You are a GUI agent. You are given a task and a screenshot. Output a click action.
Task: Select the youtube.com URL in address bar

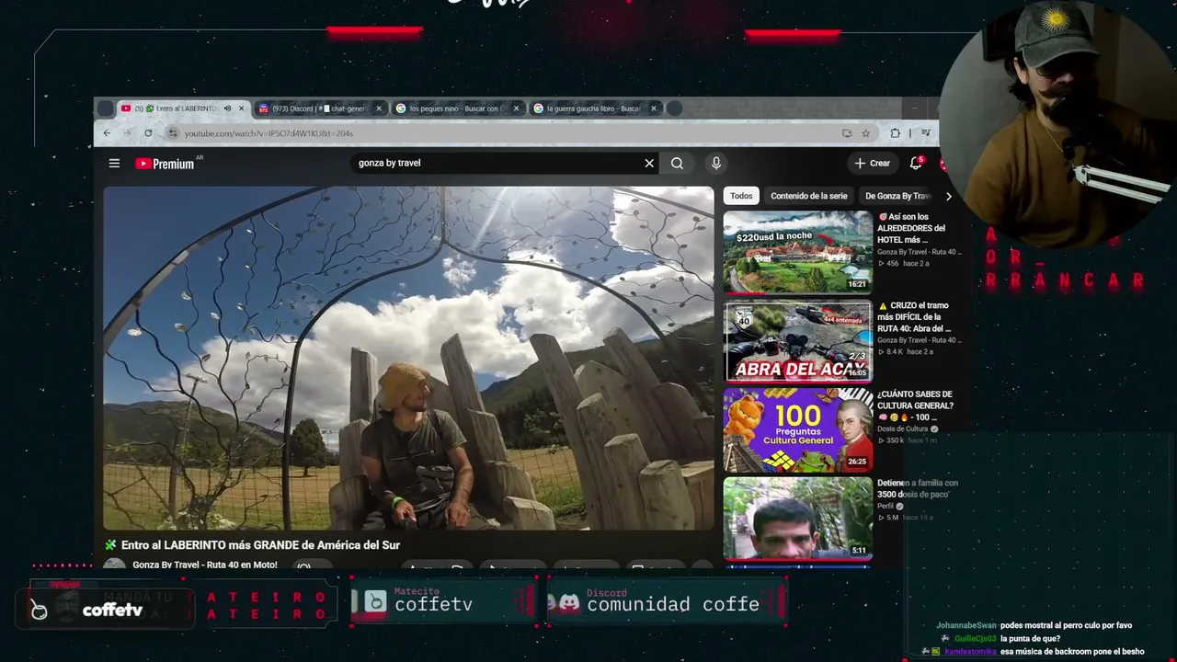click(269, 133)
